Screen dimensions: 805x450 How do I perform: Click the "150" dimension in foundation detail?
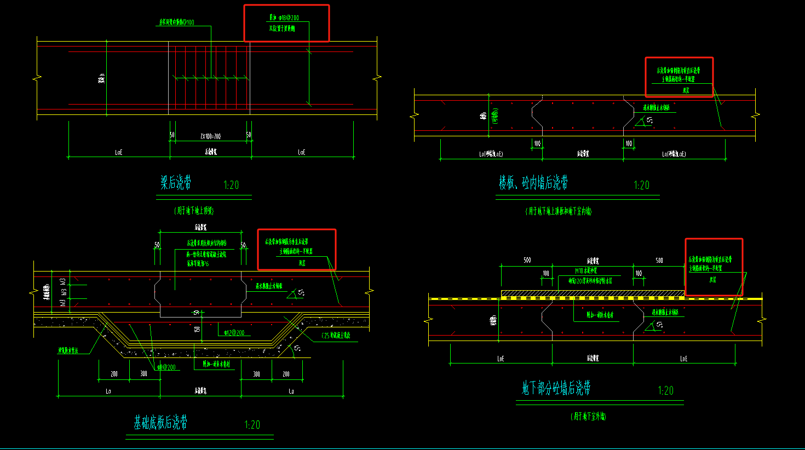tap(197, 330)
